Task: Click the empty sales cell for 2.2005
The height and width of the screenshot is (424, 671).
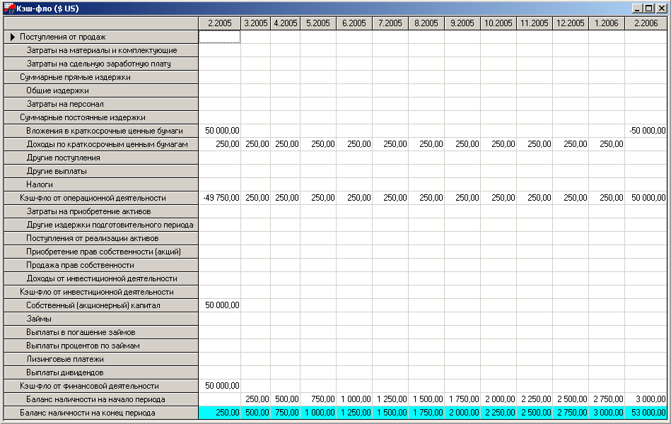Action: [219, 37]
